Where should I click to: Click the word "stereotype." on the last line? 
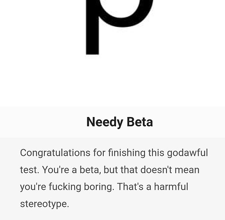tap(44, 204)
